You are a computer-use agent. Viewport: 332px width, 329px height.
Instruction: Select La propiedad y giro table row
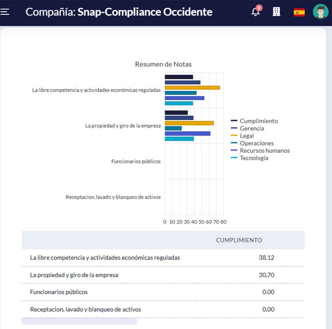click(163, 275)
